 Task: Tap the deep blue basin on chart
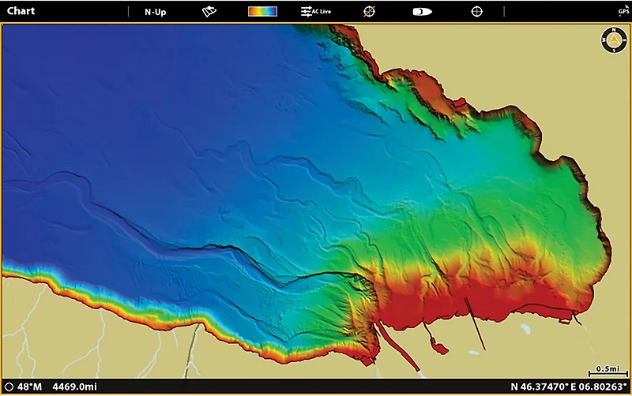click(118, 142)
